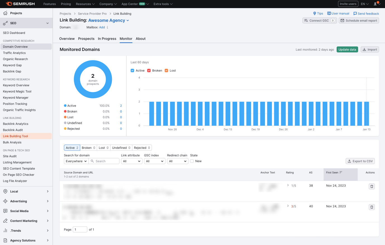
Task: Click the orange Lost legend dot
Action: [65, 117]
